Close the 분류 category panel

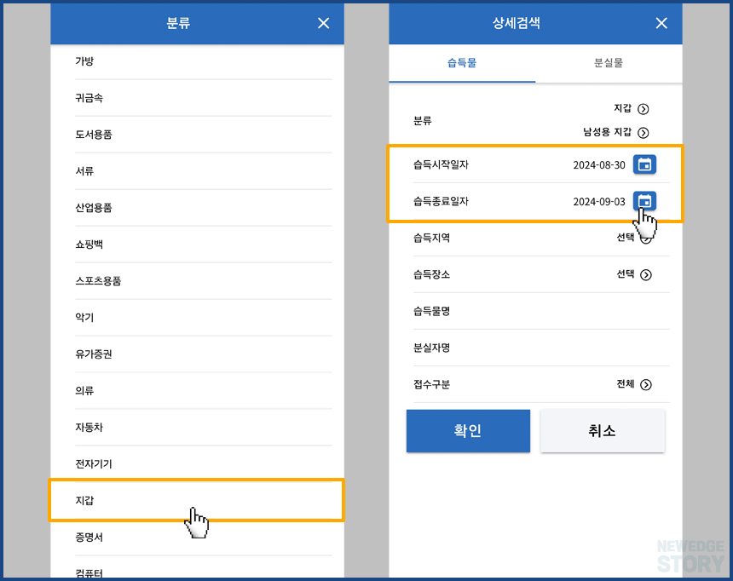coord(323,23)
